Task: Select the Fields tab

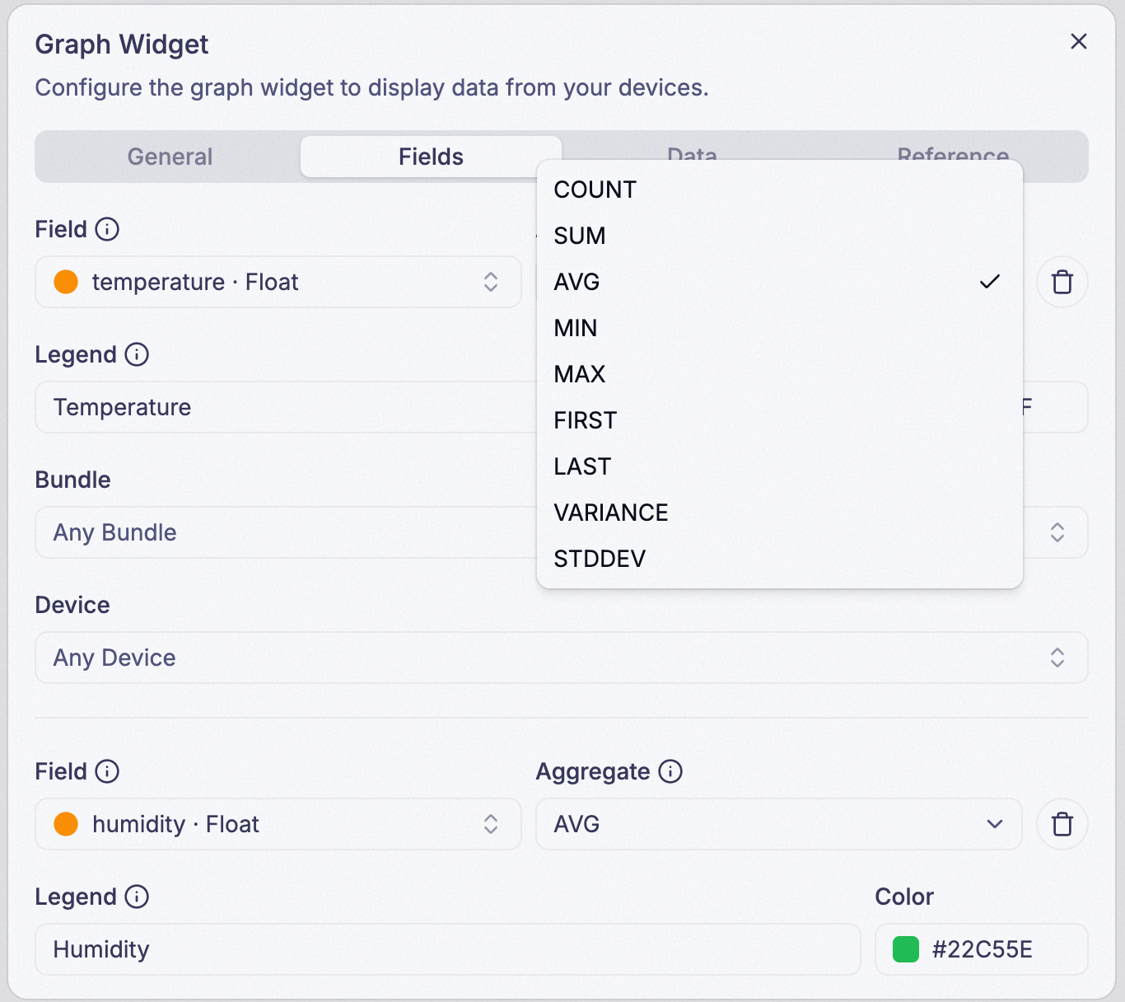Action: (x=431, y=157)
